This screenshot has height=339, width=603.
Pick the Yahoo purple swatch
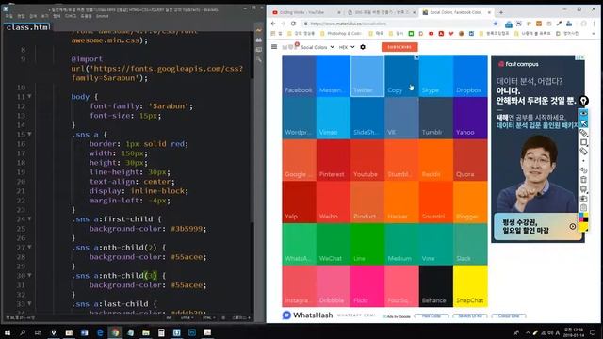[470, 118]
